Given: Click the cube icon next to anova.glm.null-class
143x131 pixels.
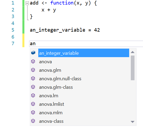Looking at the screenshot, I should [33, 78].
